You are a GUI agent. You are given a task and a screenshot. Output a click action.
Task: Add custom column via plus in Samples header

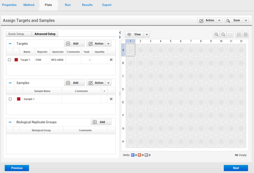pos(104,91)
